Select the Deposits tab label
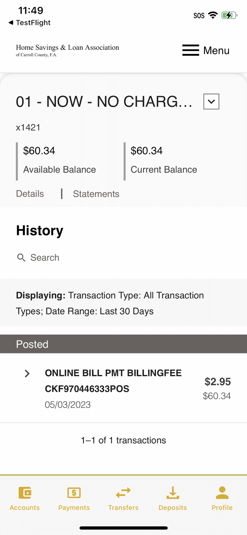The height and width of the screenshot is (535, 247). (x=173, y=508)
